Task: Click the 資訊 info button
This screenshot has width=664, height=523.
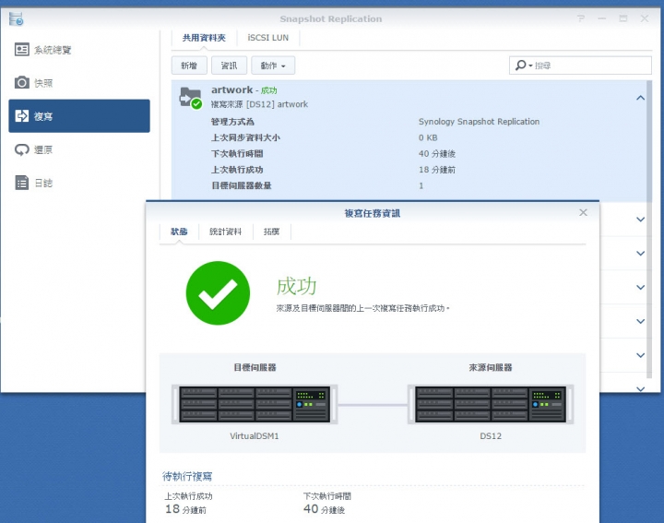Action: (x=229, y=65)
